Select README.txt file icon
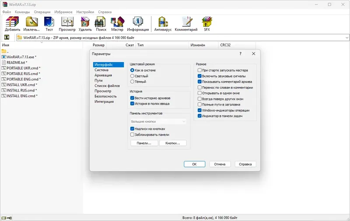Viewport: 350px width, 221px height. point(3,63)
